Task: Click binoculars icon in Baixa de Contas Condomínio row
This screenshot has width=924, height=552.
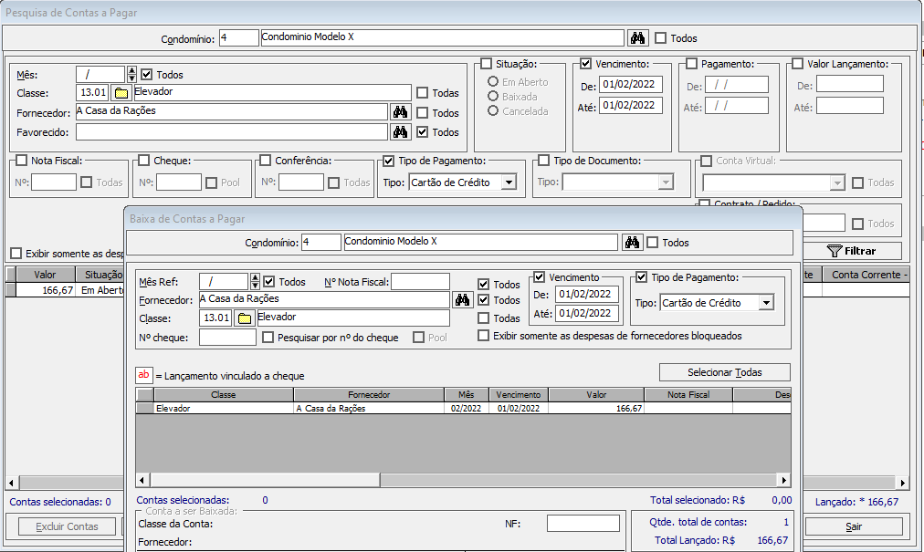Action: pyautogui.click(x=631, y=243)
